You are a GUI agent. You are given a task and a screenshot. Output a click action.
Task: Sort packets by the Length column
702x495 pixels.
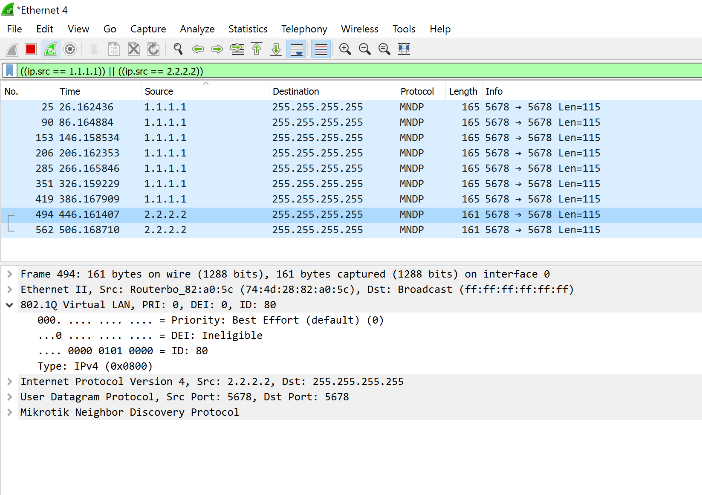point(464,91)
